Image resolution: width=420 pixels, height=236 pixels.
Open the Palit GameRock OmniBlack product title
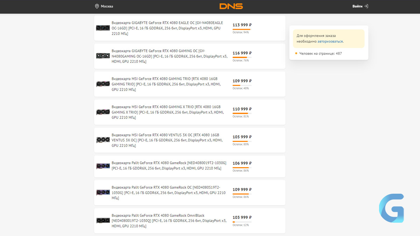pyautogui.click(x=169, y=221)
